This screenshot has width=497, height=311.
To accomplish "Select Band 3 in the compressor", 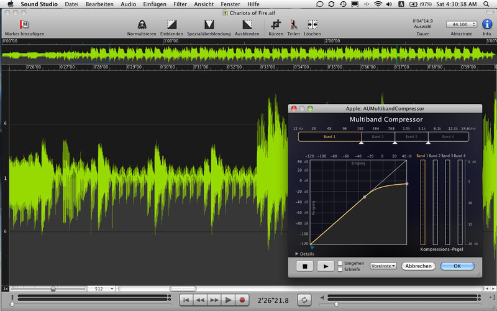I will [411, 137].
